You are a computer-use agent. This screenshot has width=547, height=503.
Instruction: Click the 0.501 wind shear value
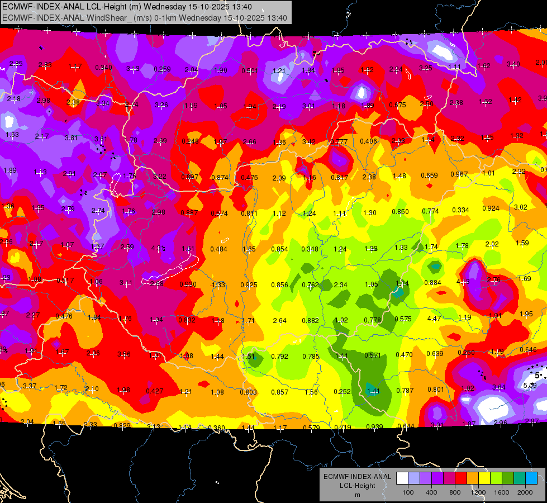point(250,71)
